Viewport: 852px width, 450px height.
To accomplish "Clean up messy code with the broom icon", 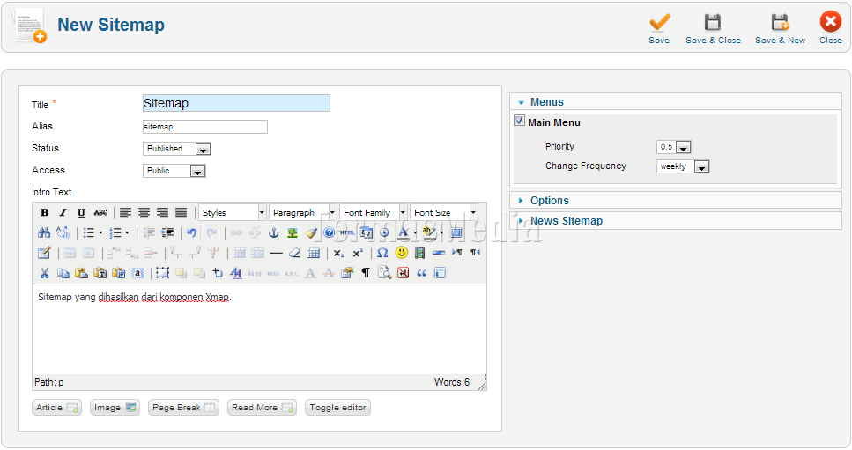I will [x=311, y=232].
